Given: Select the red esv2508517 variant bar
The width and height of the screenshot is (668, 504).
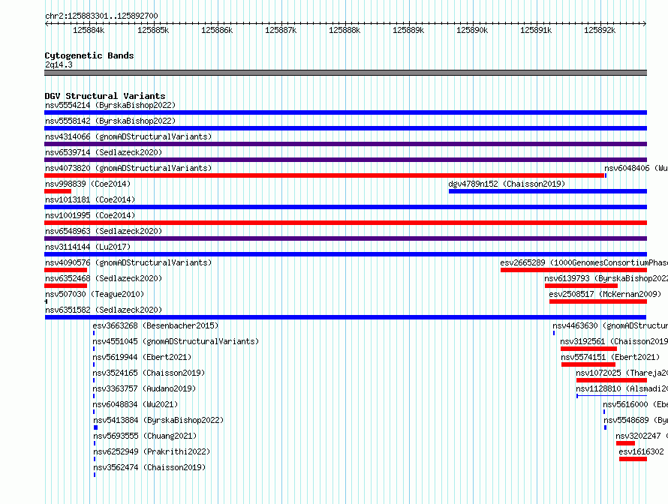Looking at the screenshot, I should [x=598, y=301].
